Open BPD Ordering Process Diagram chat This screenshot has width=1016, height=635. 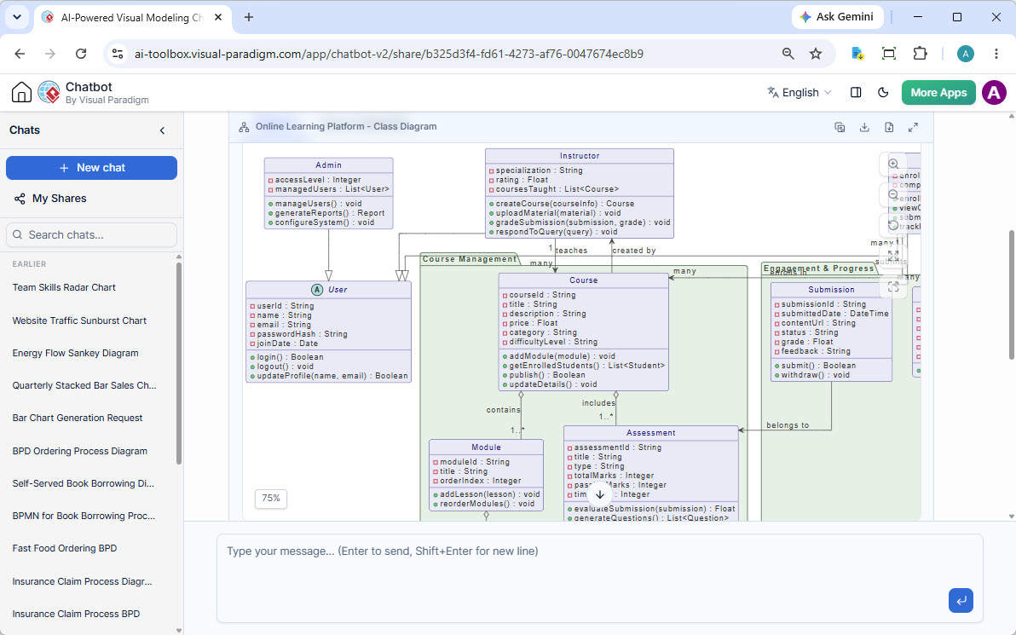tap(80, 451)
